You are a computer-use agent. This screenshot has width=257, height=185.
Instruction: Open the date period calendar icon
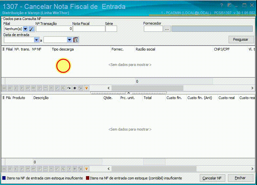coord(76,40)
